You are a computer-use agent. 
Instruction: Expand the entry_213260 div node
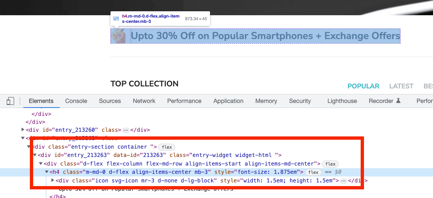click(x=23, y=130)
